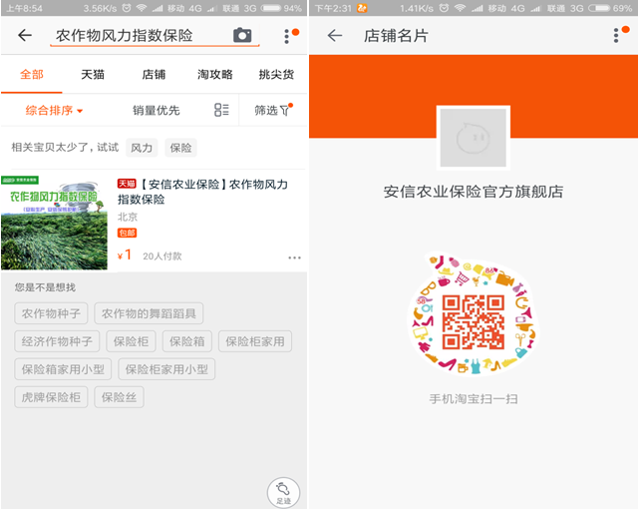Switch the list/grid view layout icon
The width and height of the screenshot is (639, 509).
click(x=221, y=110)
